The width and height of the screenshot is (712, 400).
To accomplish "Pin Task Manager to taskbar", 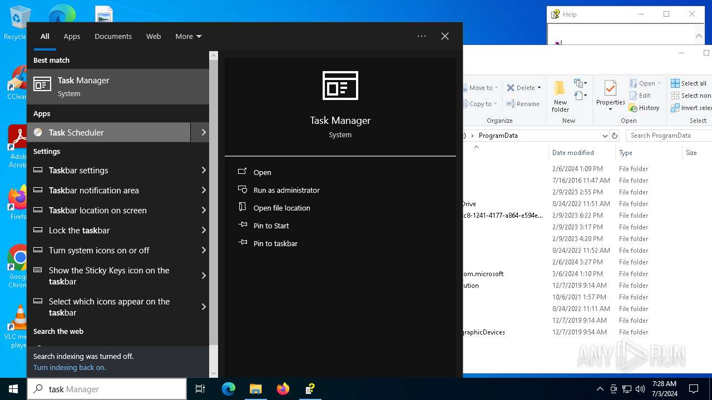I will (x=275, y=243).
